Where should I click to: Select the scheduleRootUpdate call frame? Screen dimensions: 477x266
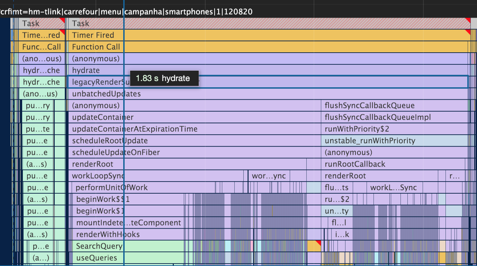[195, 141]
